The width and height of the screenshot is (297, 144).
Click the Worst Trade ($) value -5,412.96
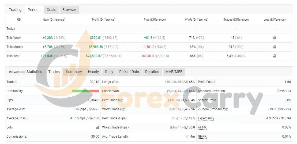tap(188, 109)
